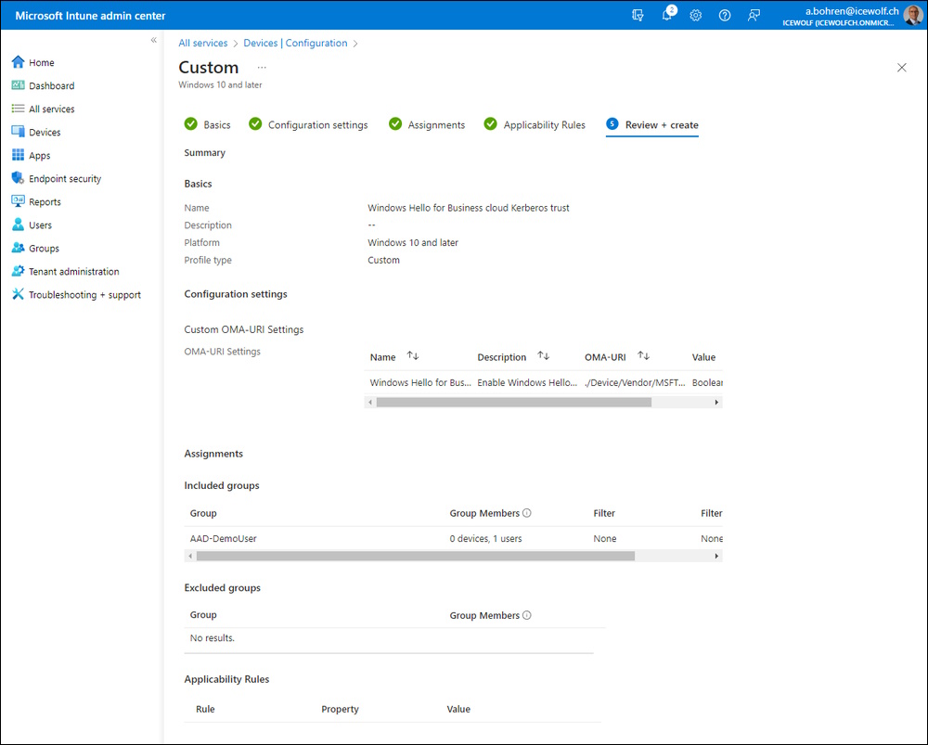The image size is (928, 745).
Task: Click the Microsoft Intune admin center title
Action: [91, 16]
